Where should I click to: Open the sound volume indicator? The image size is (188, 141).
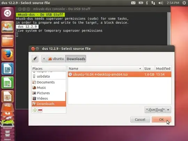point(160,3)
